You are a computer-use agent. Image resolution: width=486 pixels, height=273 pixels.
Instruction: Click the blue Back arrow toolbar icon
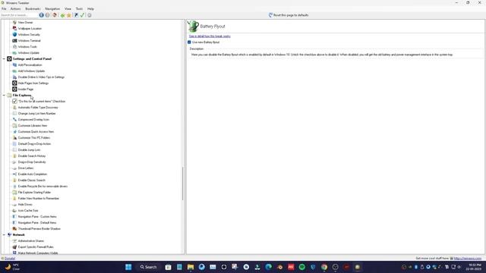pos(41,15)
